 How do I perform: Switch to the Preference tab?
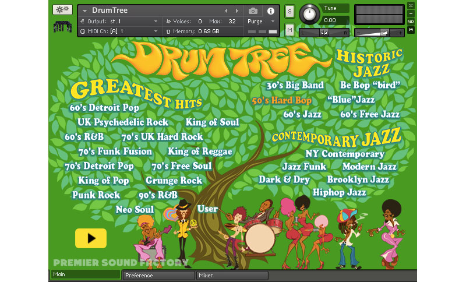pyautogui.click(x=158, y=276)
